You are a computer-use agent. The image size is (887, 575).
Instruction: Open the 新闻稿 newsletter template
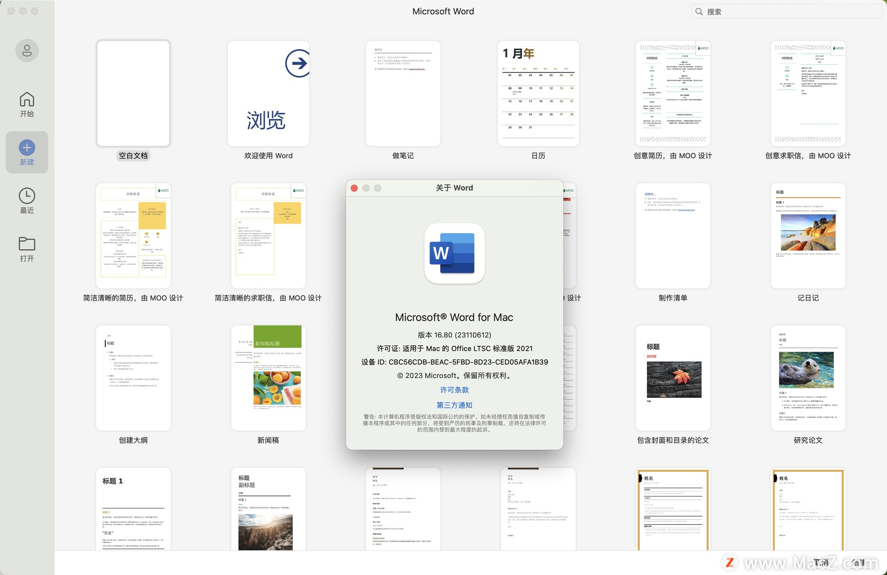268,378
